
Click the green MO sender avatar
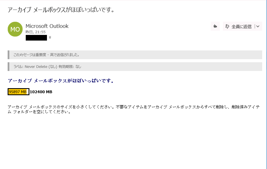(15, 29)
